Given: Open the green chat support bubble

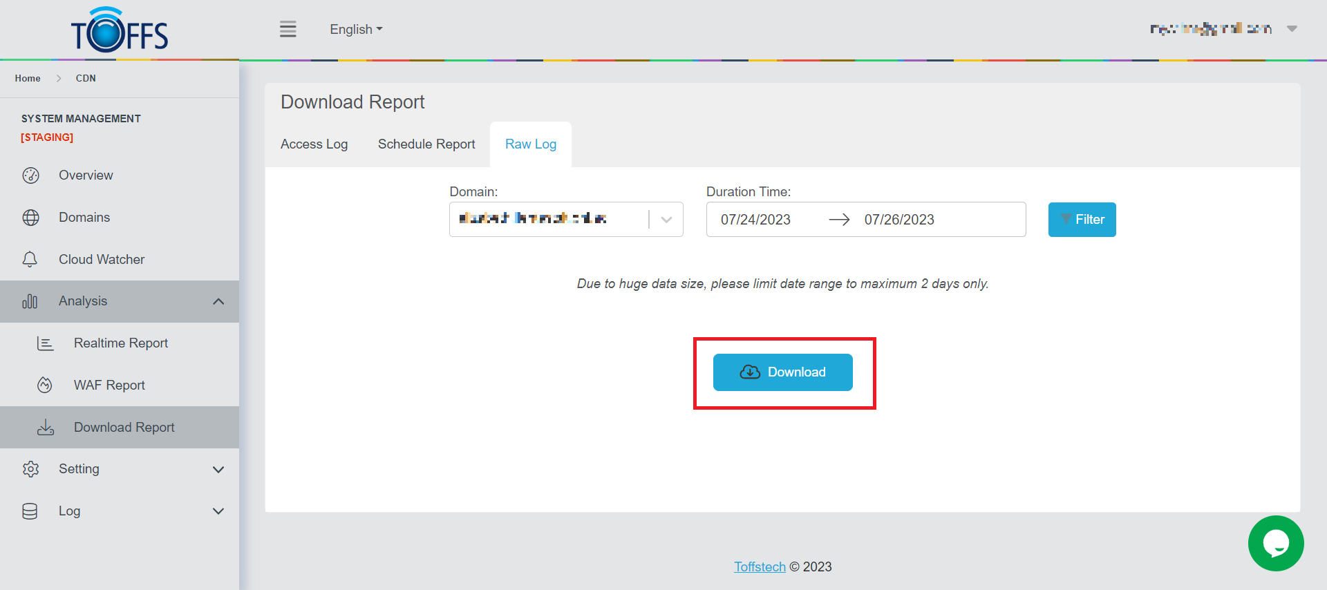Looking at the screenshot, I should point(1275,543).
